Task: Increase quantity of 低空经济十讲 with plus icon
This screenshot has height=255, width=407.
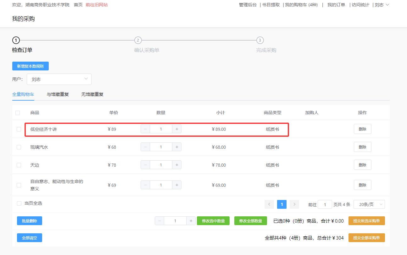Action: tap(177, 129)
